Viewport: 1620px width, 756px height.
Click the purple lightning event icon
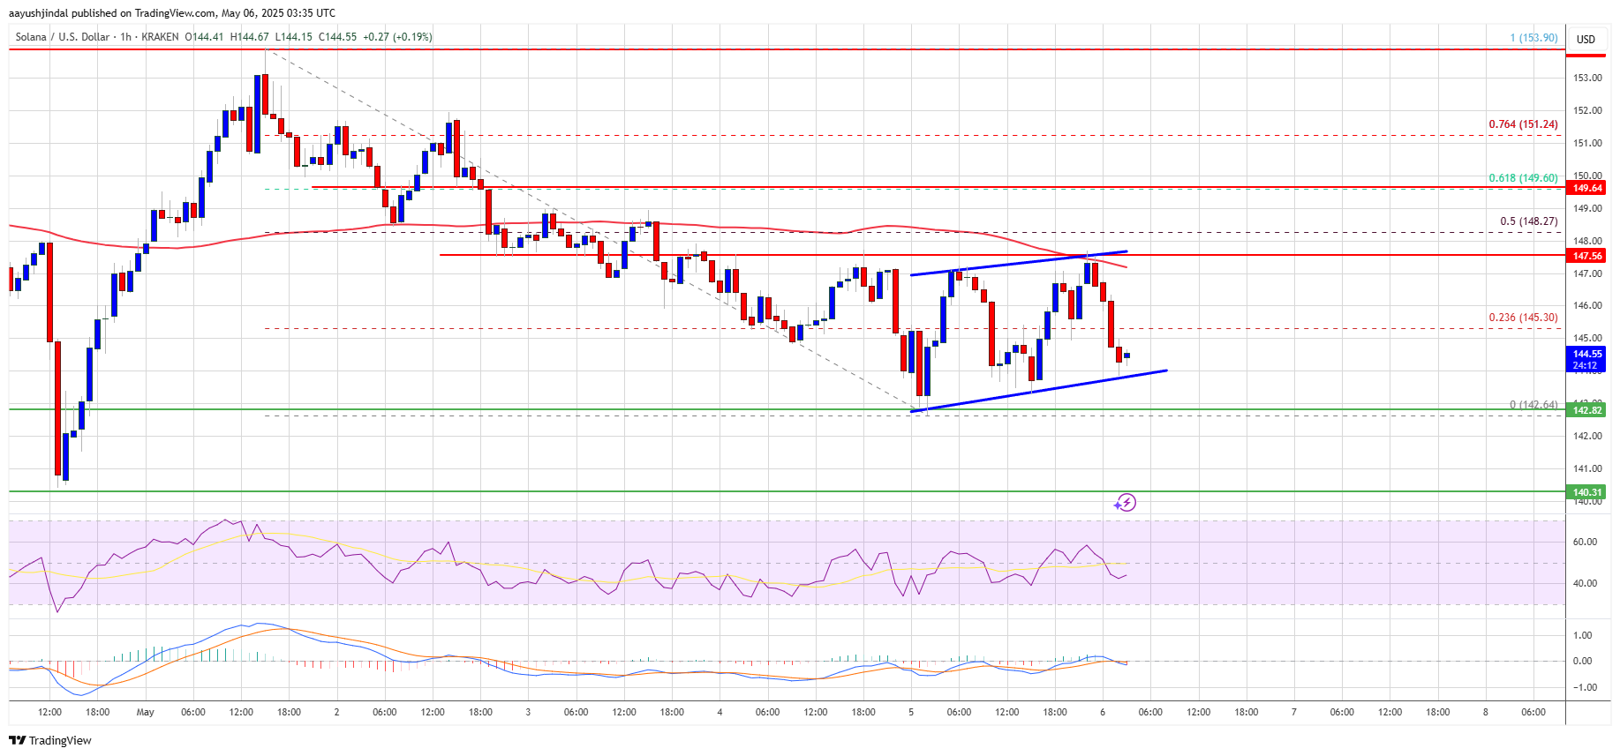pos(1126,503)
